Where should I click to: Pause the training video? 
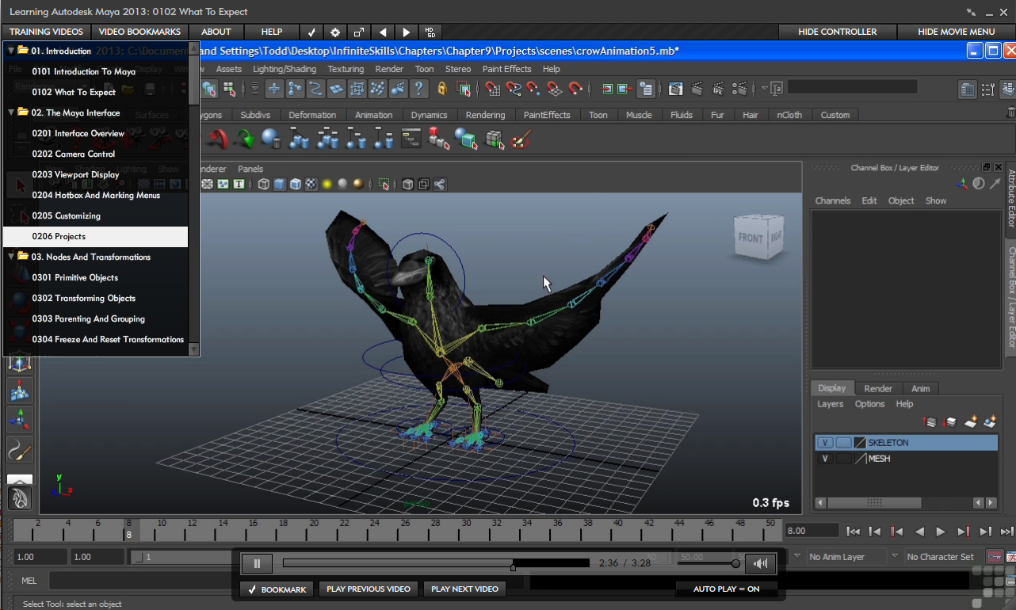(257, 564)
